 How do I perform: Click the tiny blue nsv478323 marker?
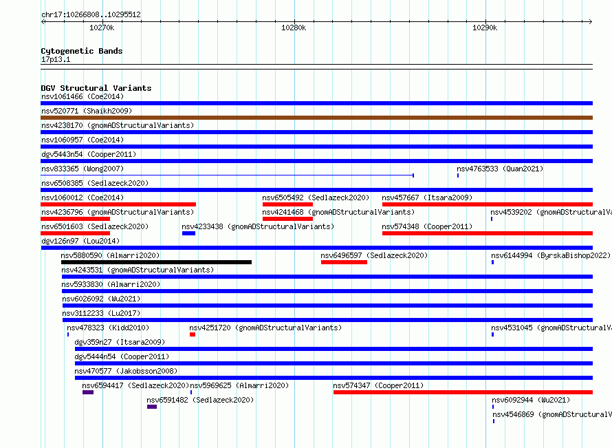[x=68, y=334]
